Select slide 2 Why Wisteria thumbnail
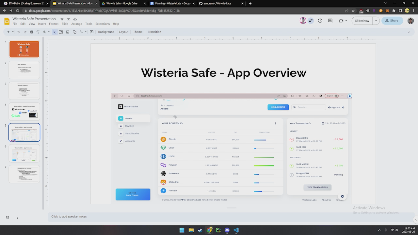418x235 pixels. coord(24,70)
